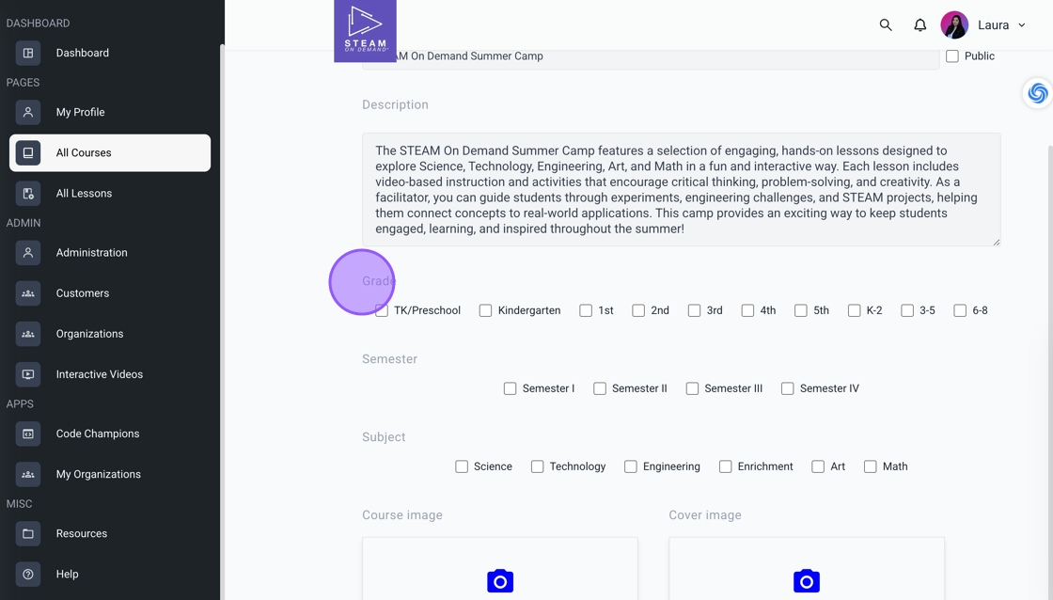Open the All Lessons page
Viewport: 1053px width, 600px height.
84,194
